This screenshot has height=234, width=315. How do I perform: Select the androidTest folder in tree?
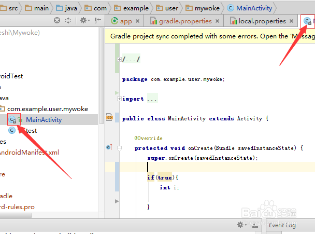click(x=11, y=76)
